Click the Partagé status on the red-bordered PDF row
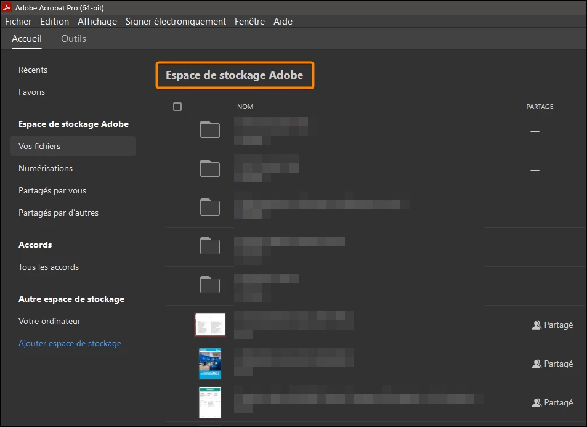 (x=552, y=325)
